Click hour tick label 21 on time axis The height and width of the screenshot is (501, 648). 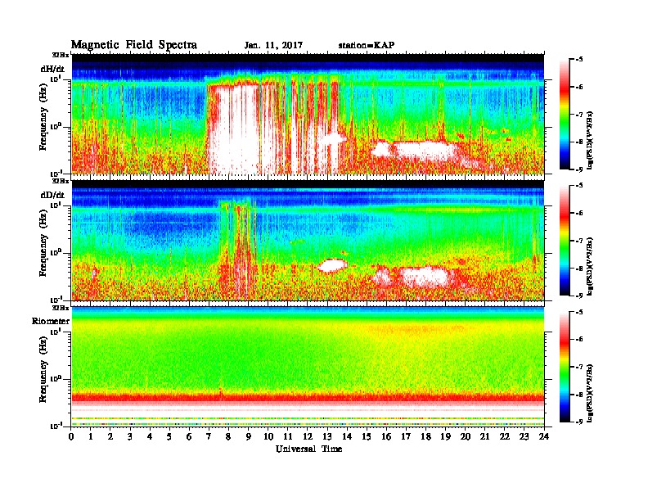484,436
